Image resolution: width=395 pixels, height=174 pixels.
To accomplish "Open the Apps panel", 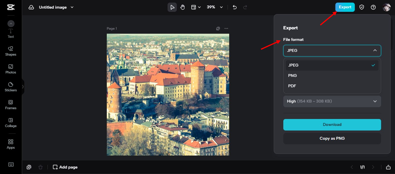I will pyautogui.click(x=11, y=144).
